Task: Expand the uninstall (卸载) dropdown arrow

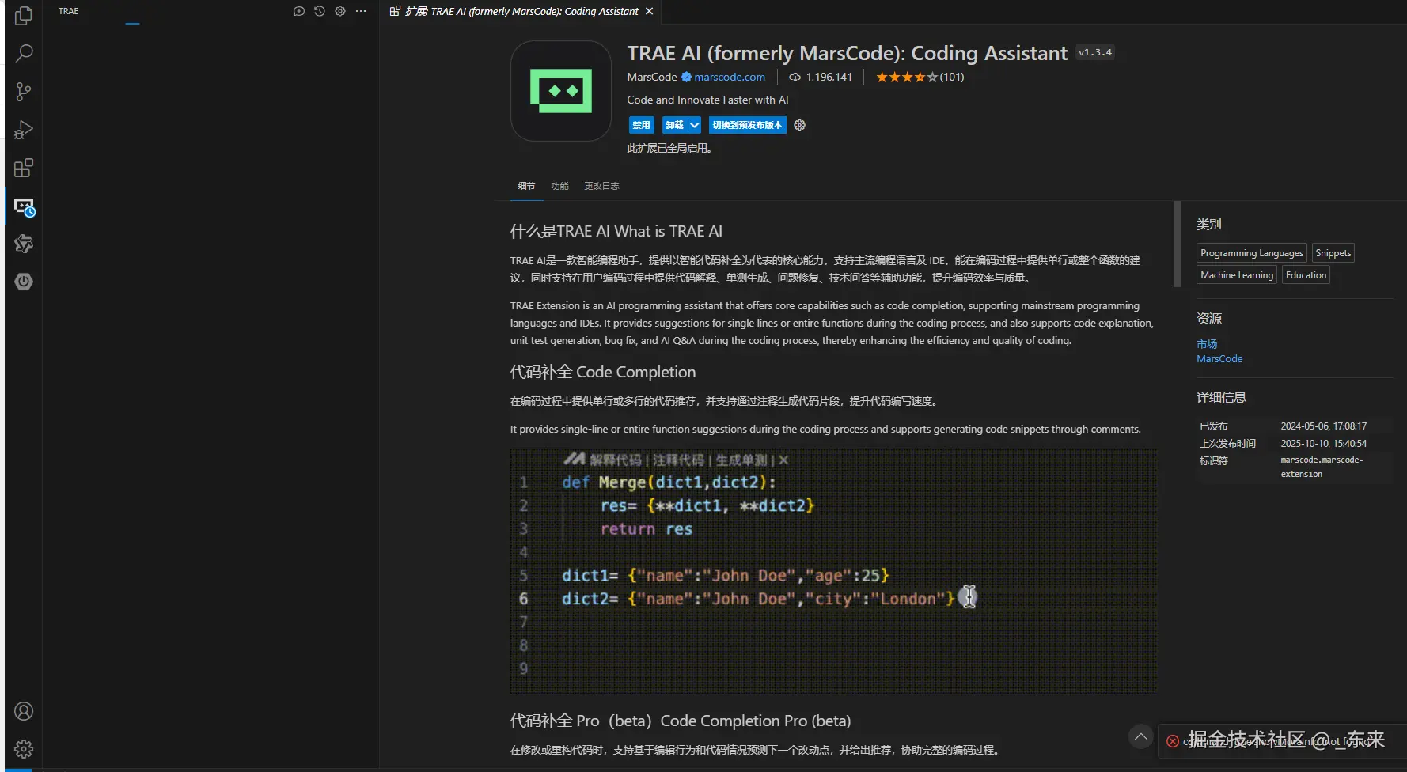Action: [x=694, y=125]
